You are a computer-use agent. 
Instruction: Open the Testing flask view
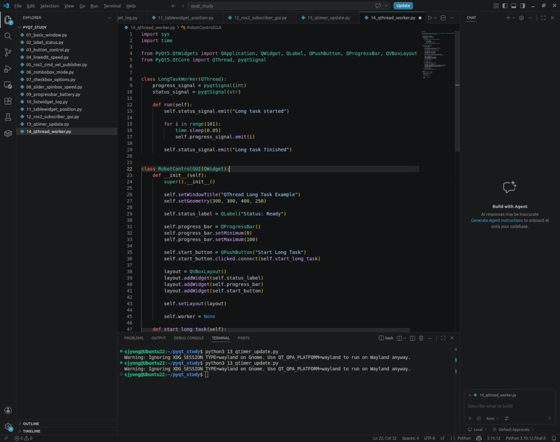point(8,117)
